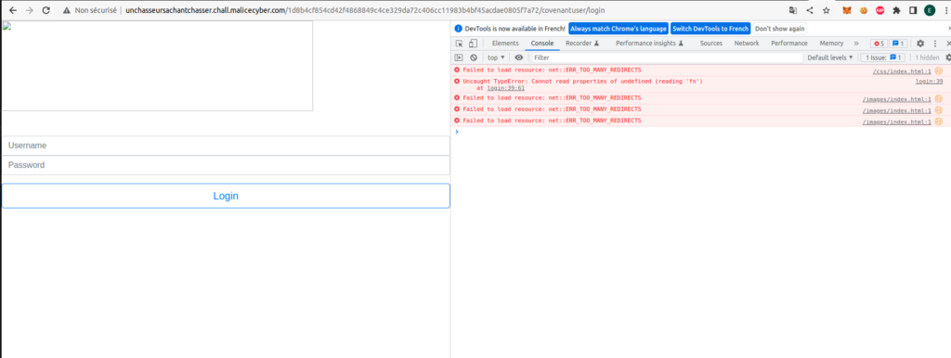This screenshot has height=358, width=951.
Task: Click the 5 errors counter badge
Action: click(x=879, y=44)
